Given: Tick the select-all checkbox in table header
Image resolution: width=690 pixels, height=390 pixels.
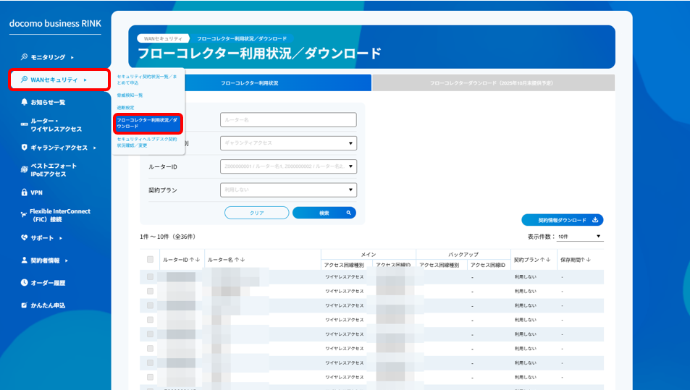Looking at the screenshot, I should (150, 260).
